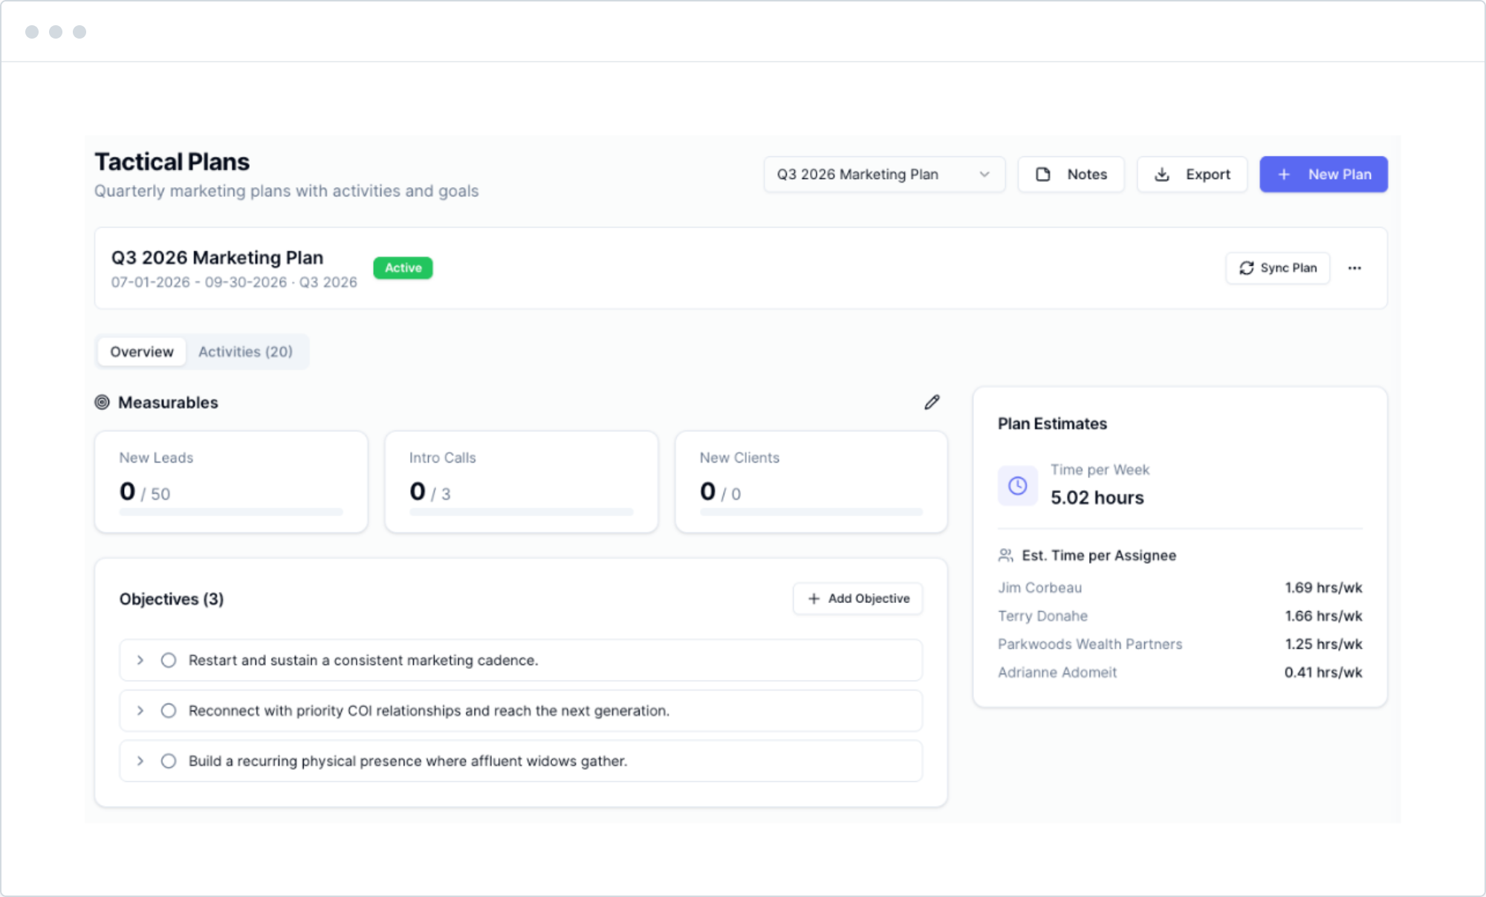The height and width of the screenshot is (897, 1486).
Task: Click the plus icon in New Plan button
Action: 1284,174
